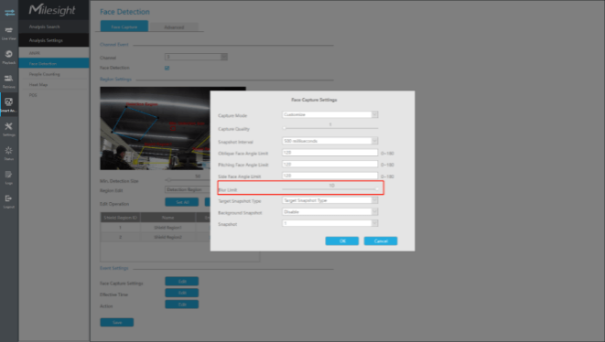Open the Playback sidebar icon
The image size is (605, 342).
(9, 57)
